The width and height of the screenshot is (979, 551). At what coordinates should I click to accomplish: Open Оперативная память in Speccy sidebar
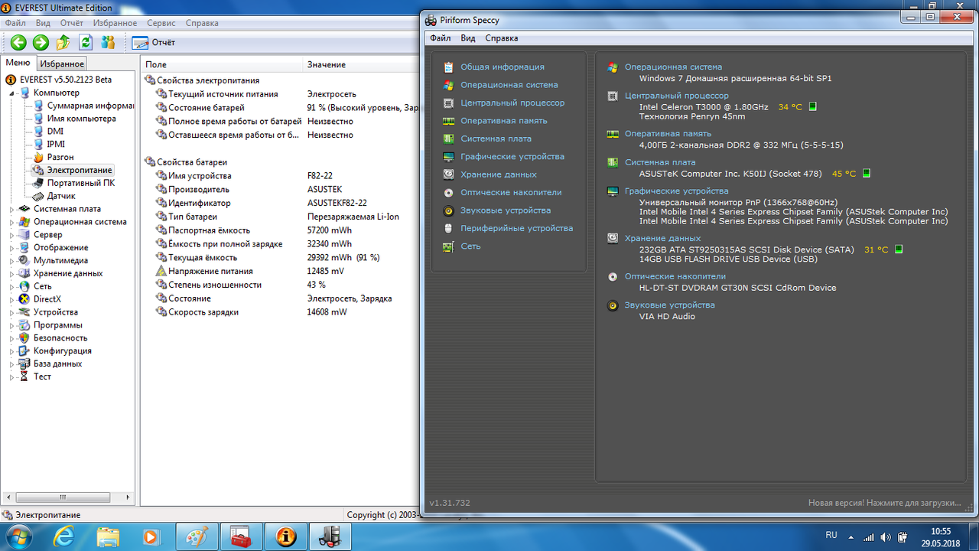point(503,121)
